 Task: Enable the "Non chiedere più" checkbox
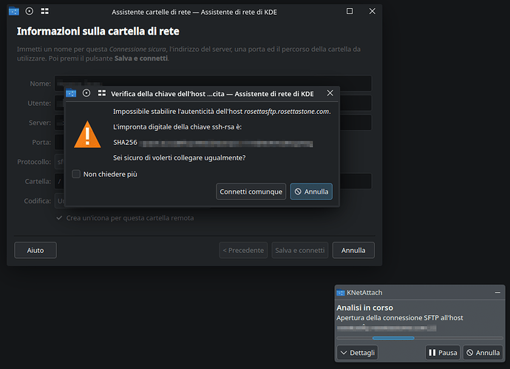coord(76,174)
